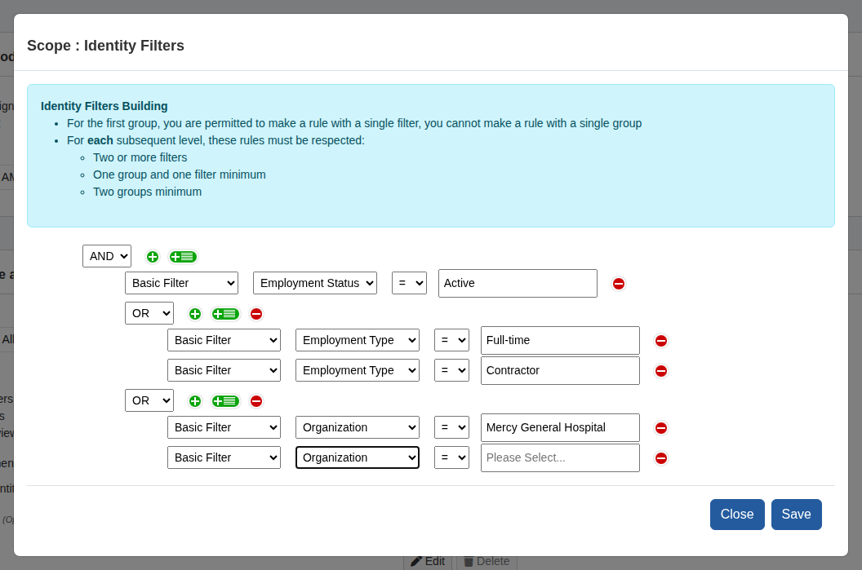This screenshot has width=862, height=570.
Task: Open Basic Filter dropdown in Mercy General Hospital row
Action: click(224, 427)
